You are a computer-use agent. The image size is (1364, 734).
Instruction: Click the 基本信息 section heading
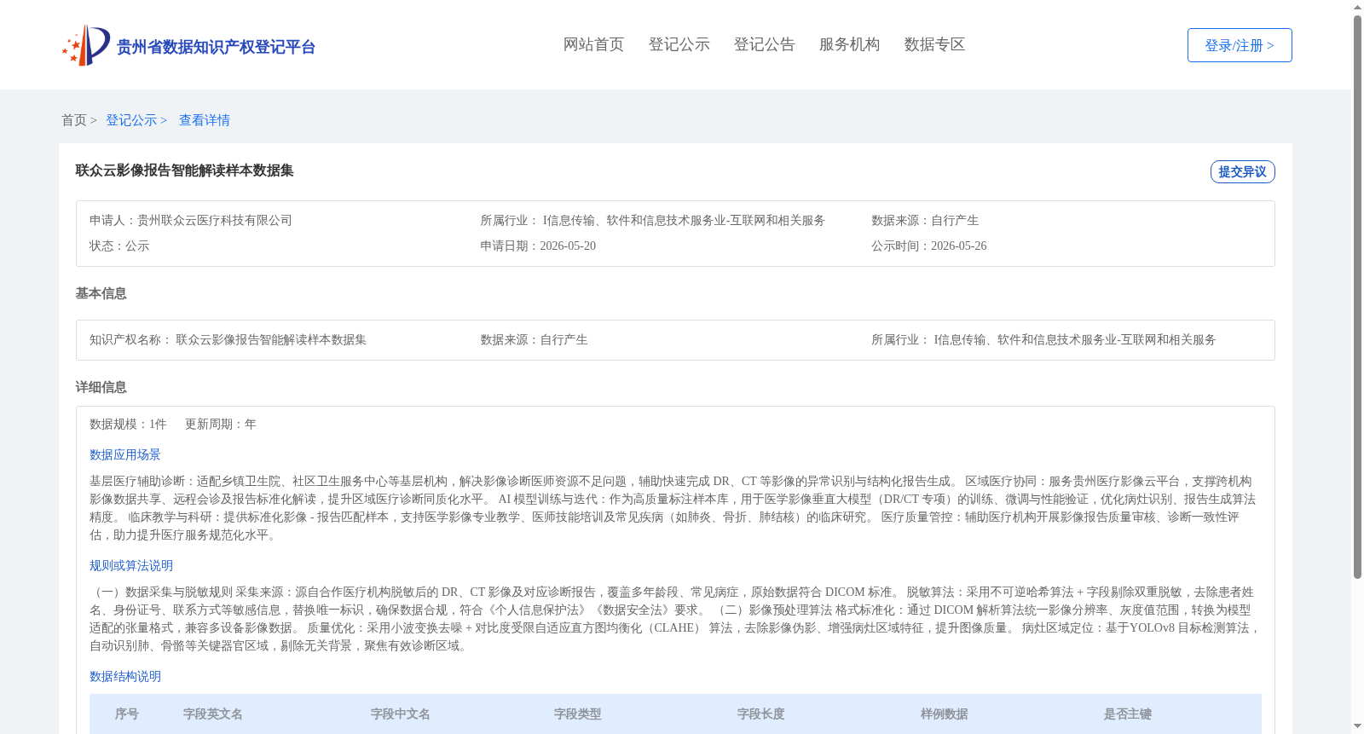click(101, 293)
